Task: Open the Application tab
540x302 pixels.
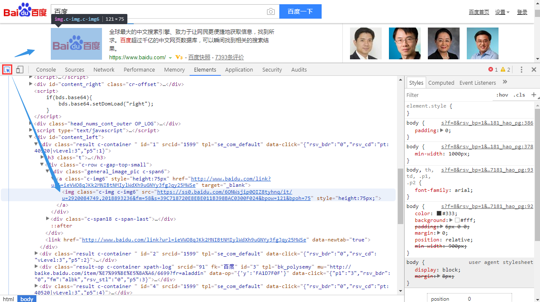Action: click(239, 69)
